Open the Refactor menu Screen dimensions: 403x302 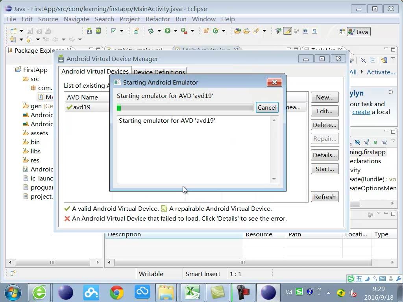[158, 19]
